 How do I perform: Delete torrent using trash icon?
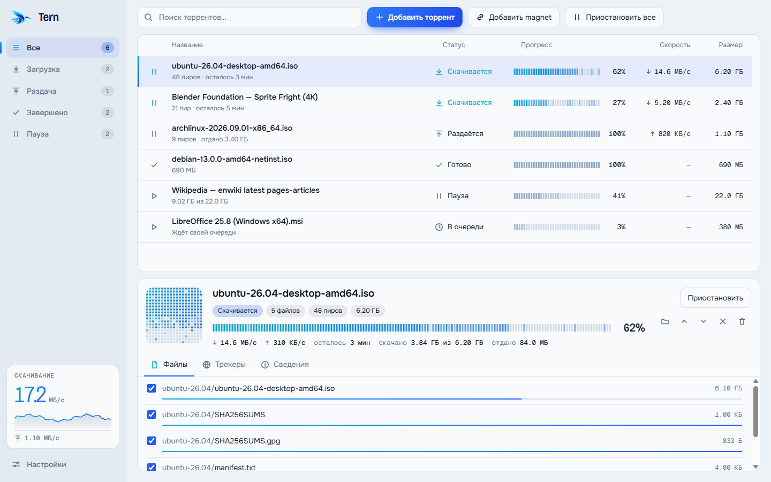[742, 321]
